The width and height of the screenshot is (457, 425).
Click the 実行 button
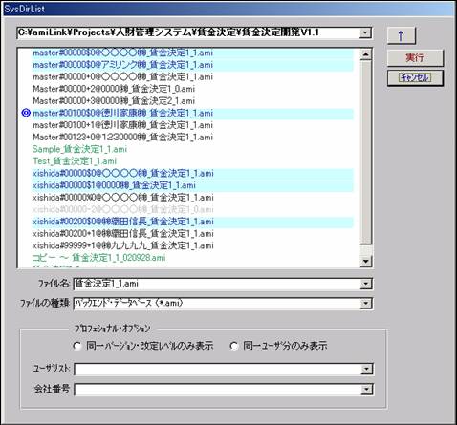415,58
